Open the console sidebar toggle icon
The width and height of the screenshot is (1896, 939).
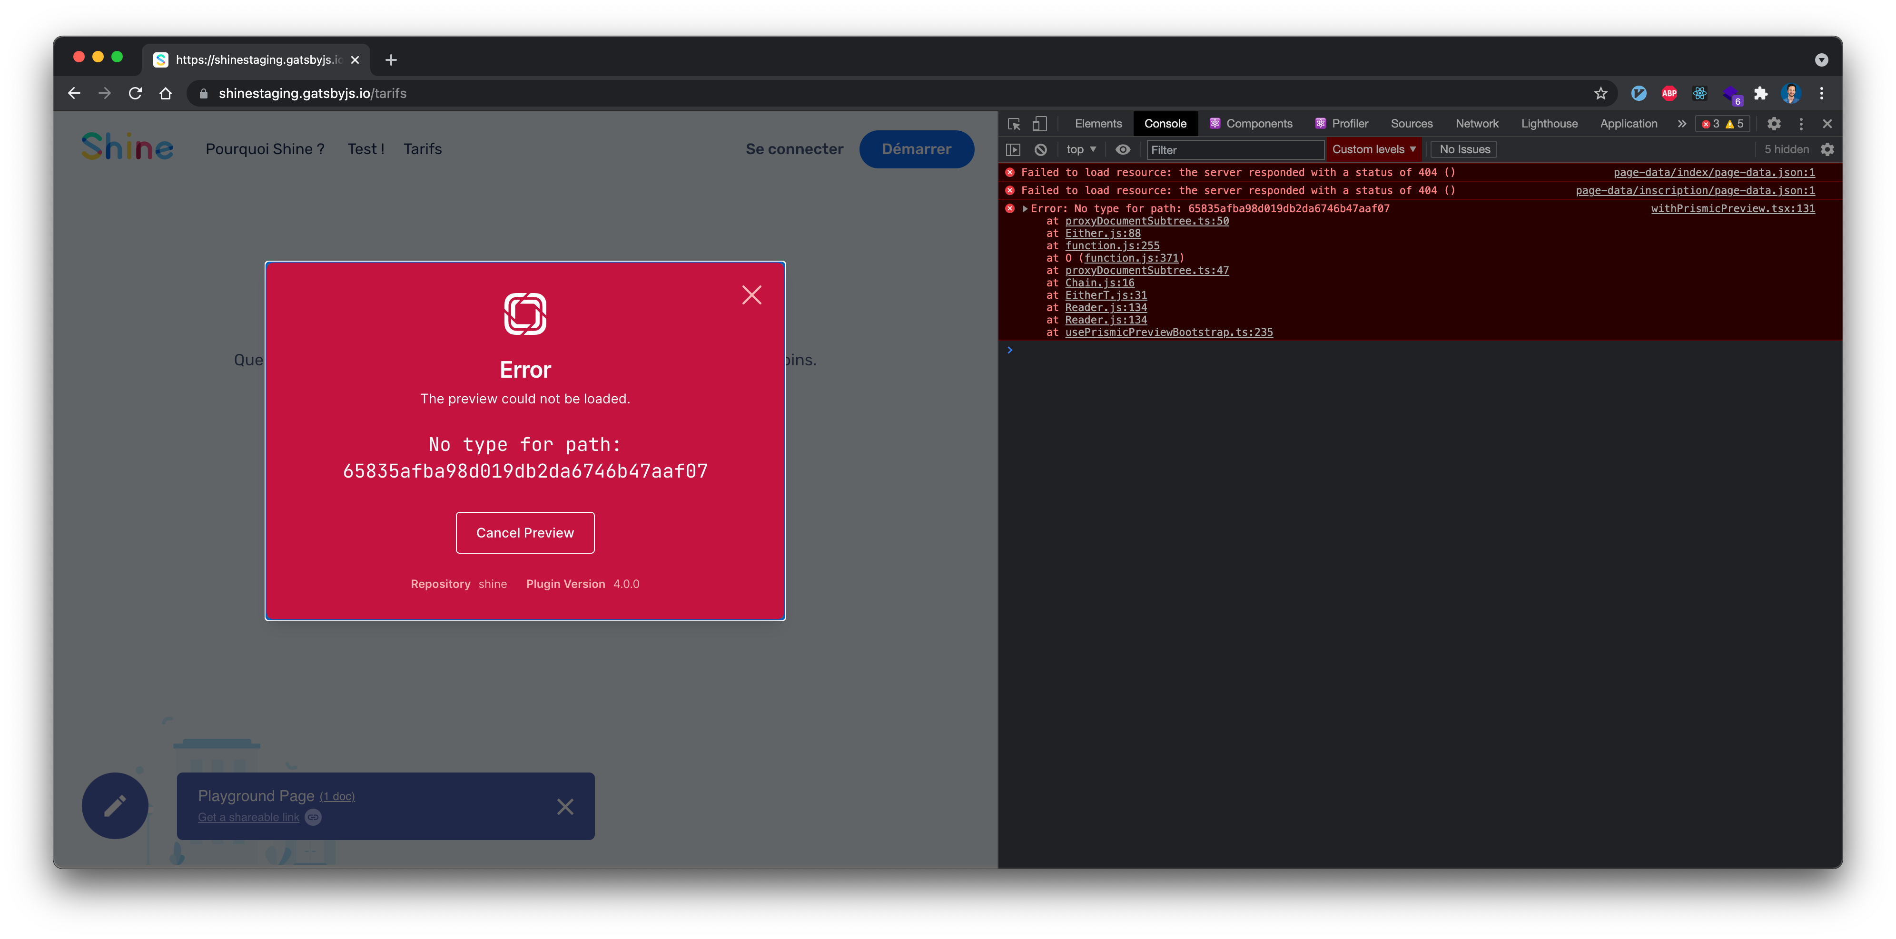(1014, 149)
